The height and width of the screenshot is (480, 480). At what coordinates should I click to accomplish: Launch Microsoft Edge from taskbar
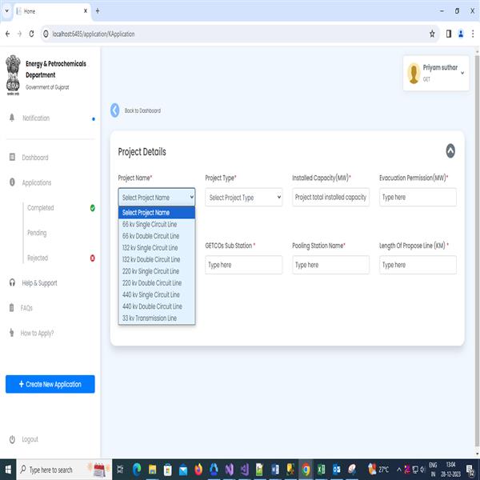click(137, 470)
